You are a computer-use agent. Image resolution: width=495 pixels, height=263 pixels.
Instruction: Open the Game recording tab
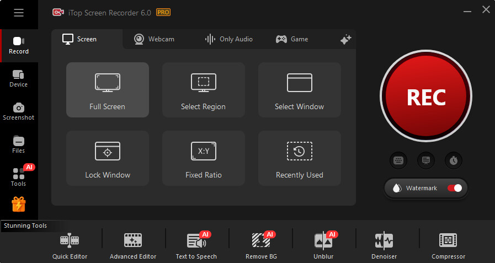click(292, 39)
